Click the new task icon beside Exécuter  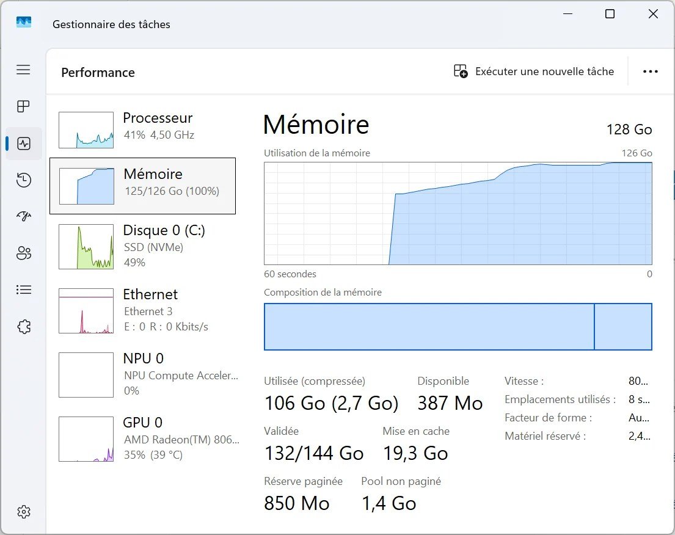coord(461,71)
